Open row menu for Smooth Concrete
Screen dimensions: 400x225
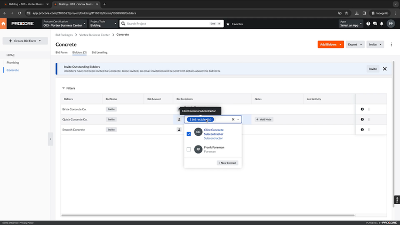click(x=369, y=130)
